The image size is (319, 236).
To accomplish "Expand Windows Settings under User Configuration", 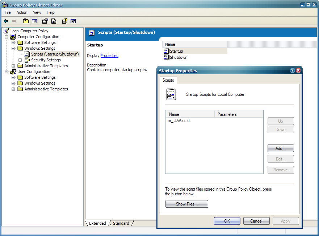I will (13, 83).
